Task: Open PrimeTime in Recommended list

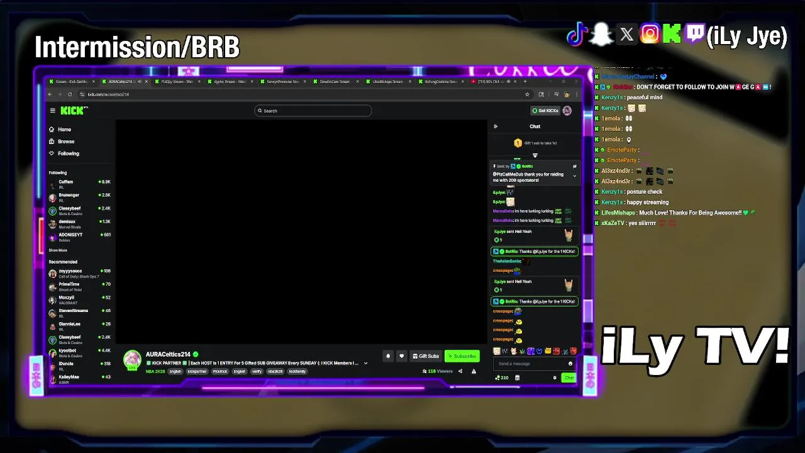Action: tap(80, 286)
